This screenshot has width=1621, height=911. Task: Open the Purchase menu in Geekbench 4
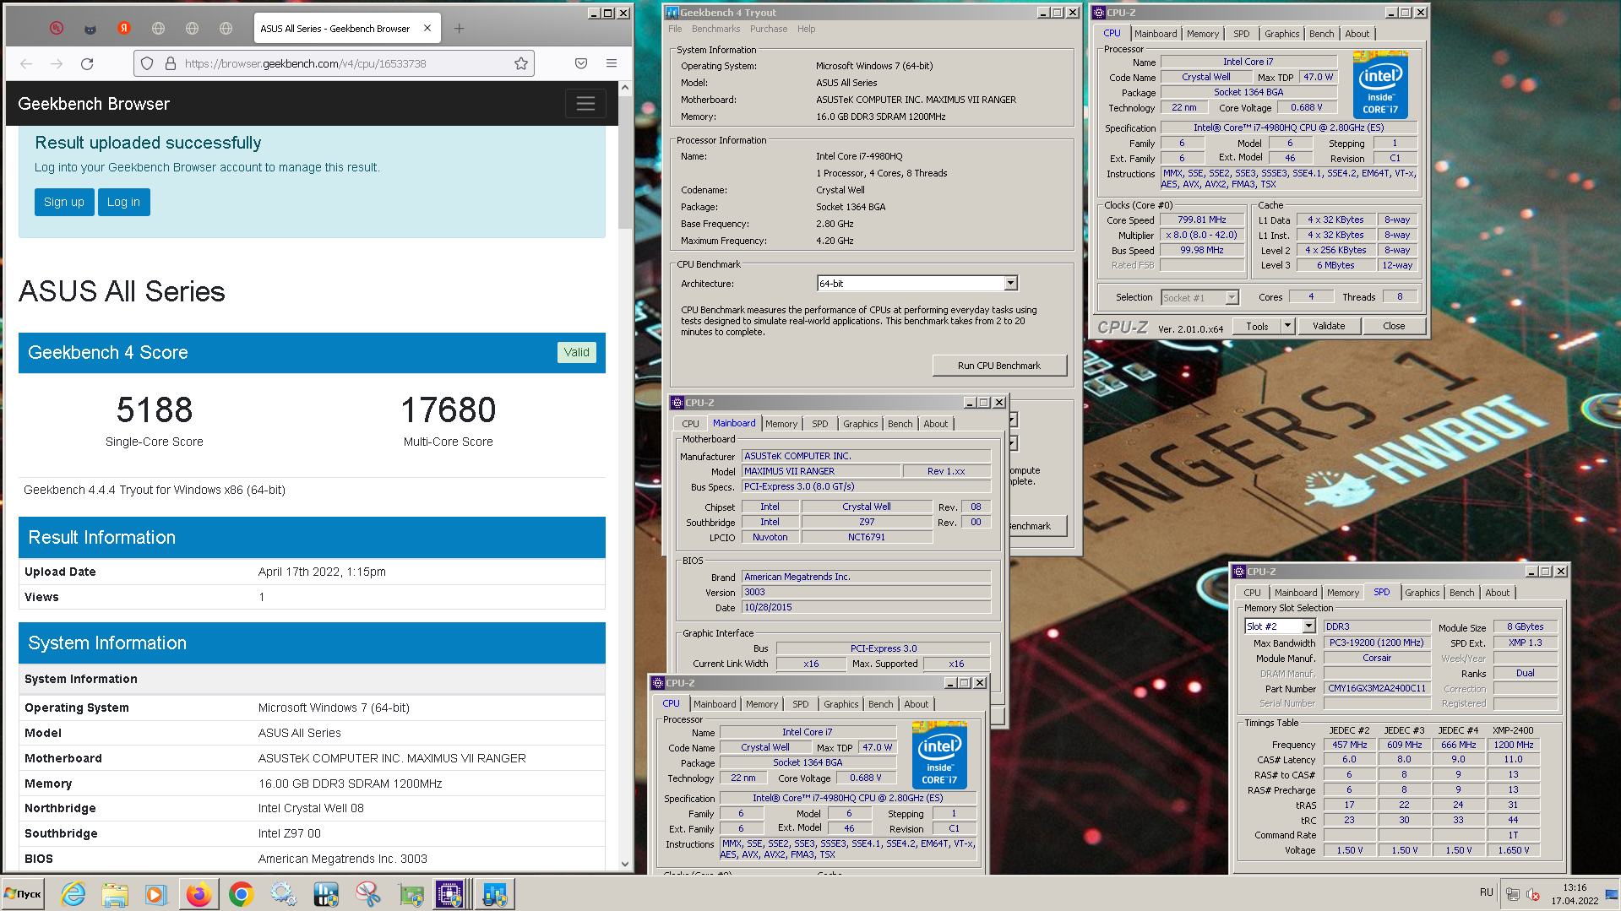[x=769, y=29]
